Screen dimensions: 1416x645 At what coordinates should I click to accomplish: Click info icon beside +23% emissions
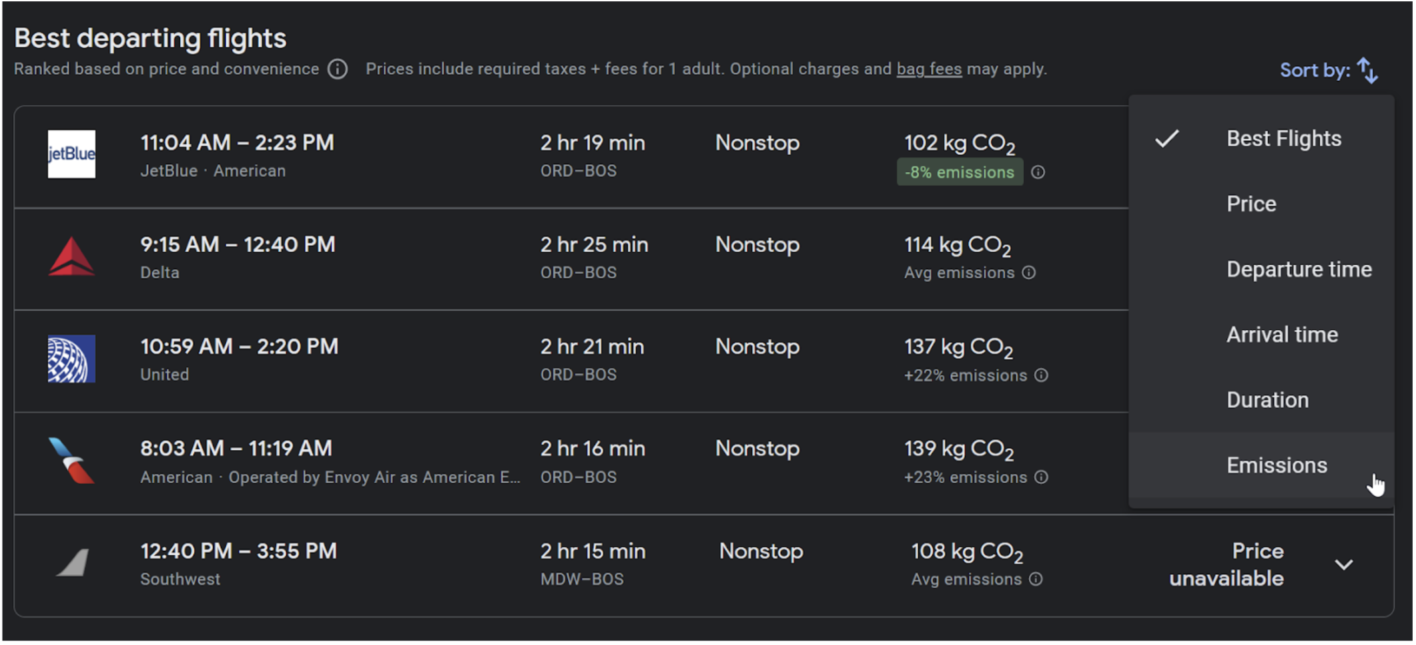(x=1041, y=477)
